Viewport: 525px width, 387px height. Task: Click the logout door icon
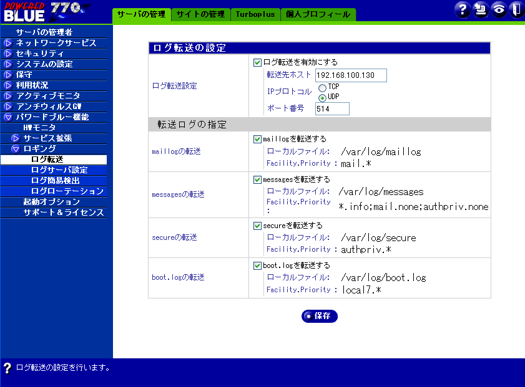coord(515,9)
